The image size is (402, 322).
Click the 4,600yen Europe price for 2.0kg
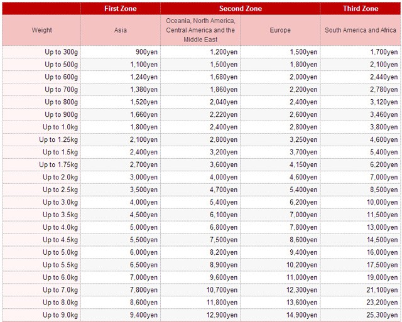pyautogui.click(x=303, y=178)
